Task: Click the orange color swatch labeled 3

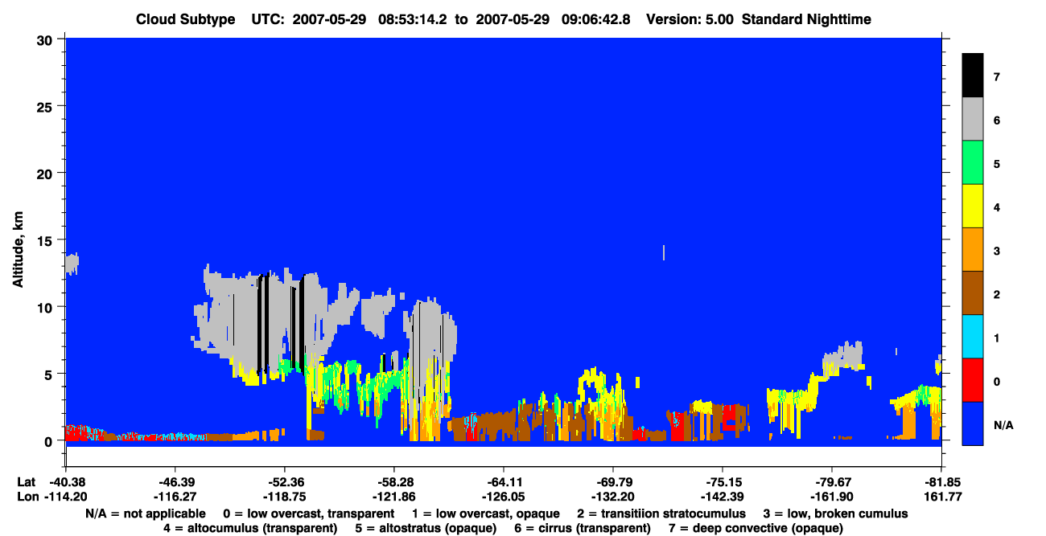Action: 972,249
